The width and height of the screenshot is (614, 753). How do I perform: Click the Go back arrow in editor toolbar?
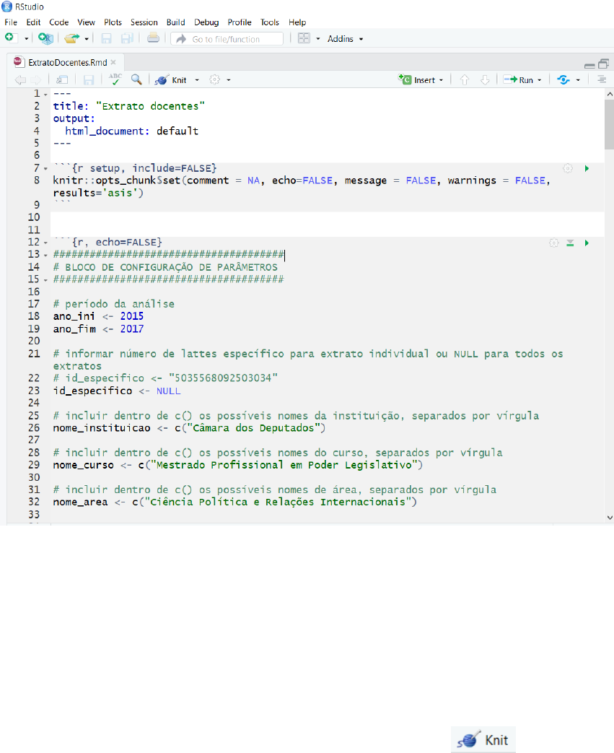coord(20,79)
